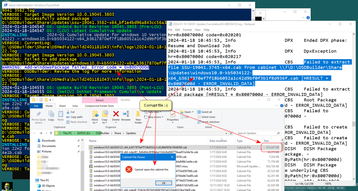Open Notepad View menu
Screen dimensions: 358x191
tap(198, 30)
